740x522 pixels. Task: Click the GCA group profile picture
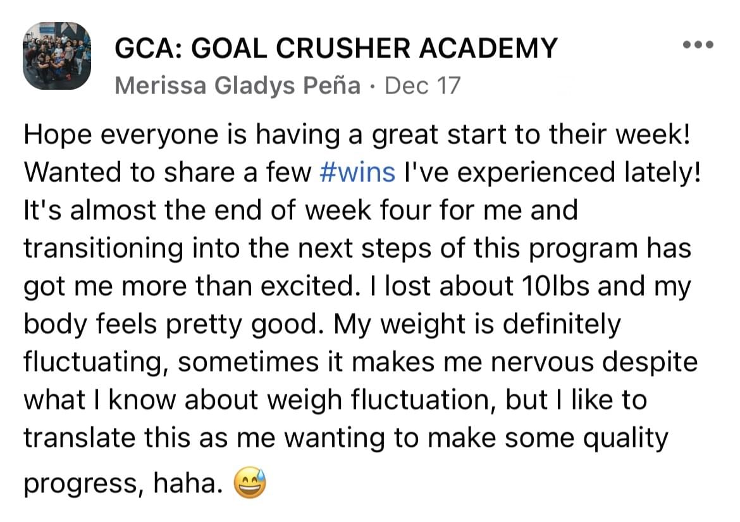click(x=57, y=56)
